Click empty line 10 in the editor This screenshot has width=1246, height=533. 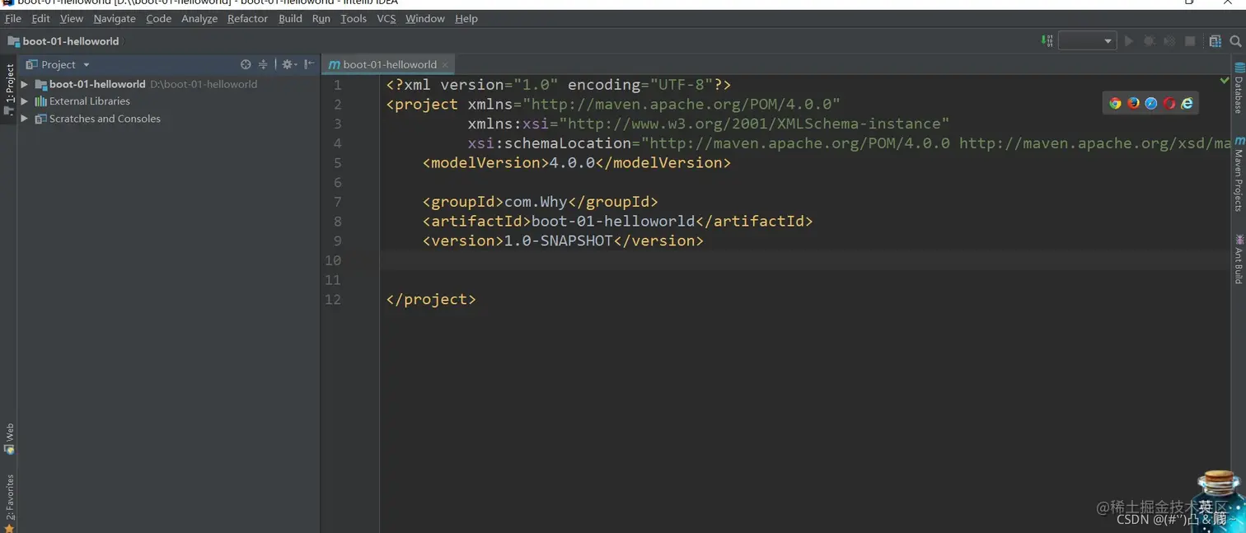point(803,260)
